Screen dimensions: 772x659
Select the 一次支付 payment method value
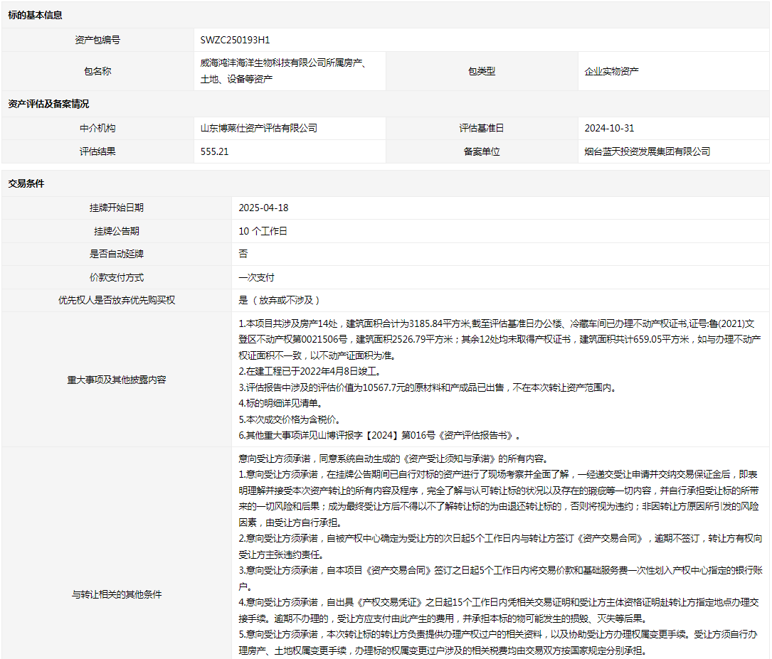tap(256, 277)
